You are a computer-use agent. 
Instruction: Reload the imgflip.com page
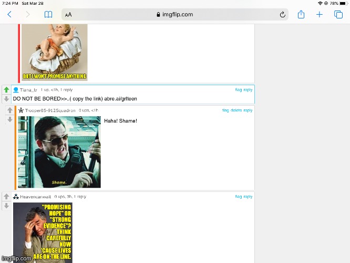pyautogui.click(x=282, y=15)
